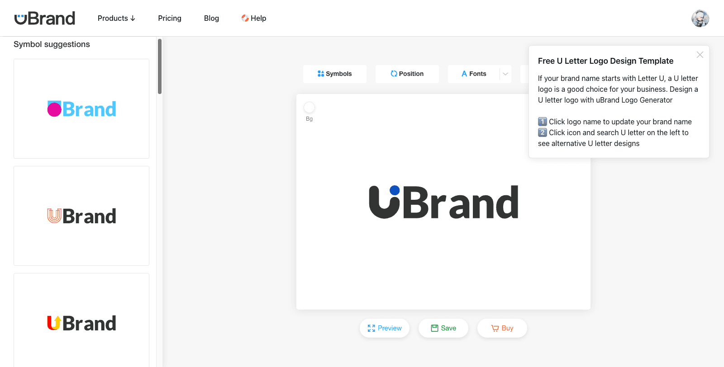The image size is (724, 367).
Task: Expand the Fonts dropdown chevron
Action: 505,74
